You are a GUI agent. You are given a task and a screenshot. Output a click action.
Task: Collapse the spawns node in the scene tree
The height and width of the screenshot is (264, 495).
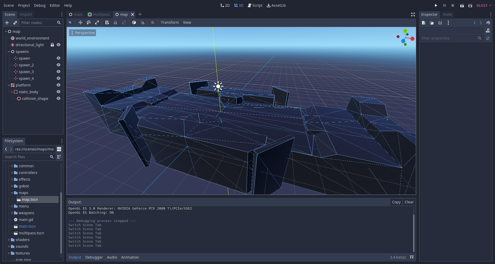coord(9,52)
